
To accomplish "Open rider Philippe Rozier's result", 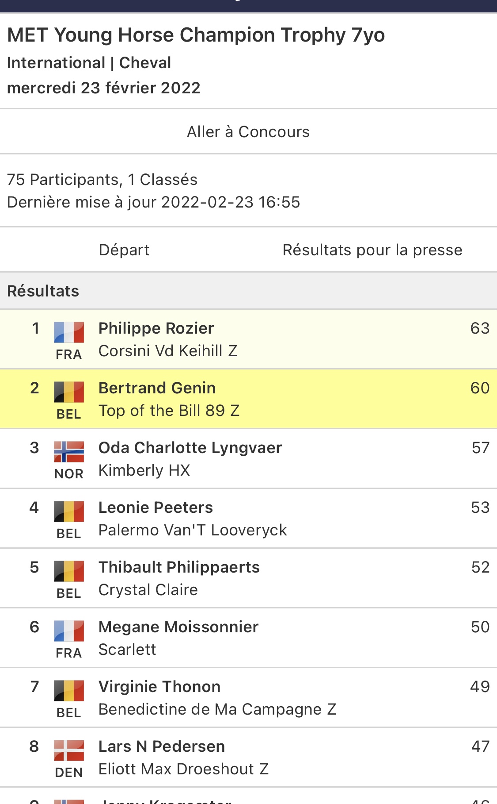I will (156, 328).
